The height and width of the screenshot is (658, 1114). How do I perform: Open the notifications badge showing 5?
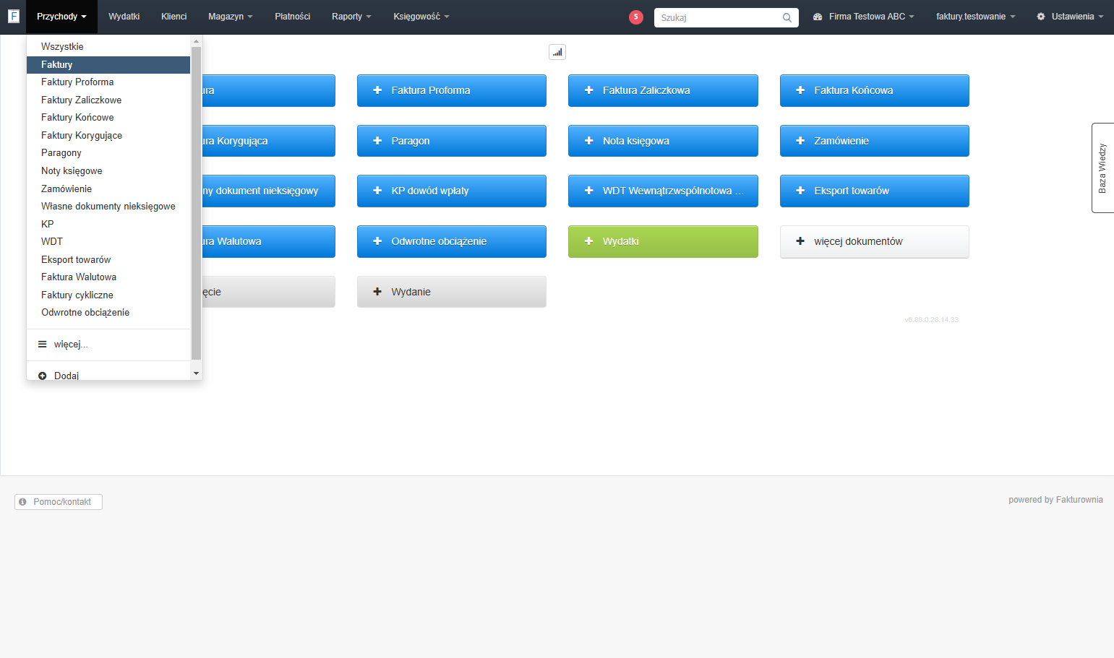pos(636,17)
